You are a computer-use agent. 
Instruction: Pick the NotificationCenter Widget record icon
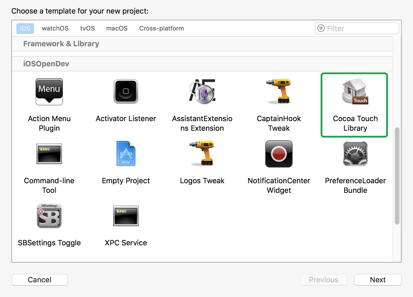279,154
